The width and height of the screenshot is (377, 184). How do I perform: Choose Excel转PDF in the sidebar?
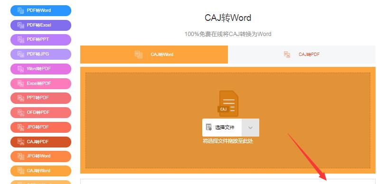(41, 83)
